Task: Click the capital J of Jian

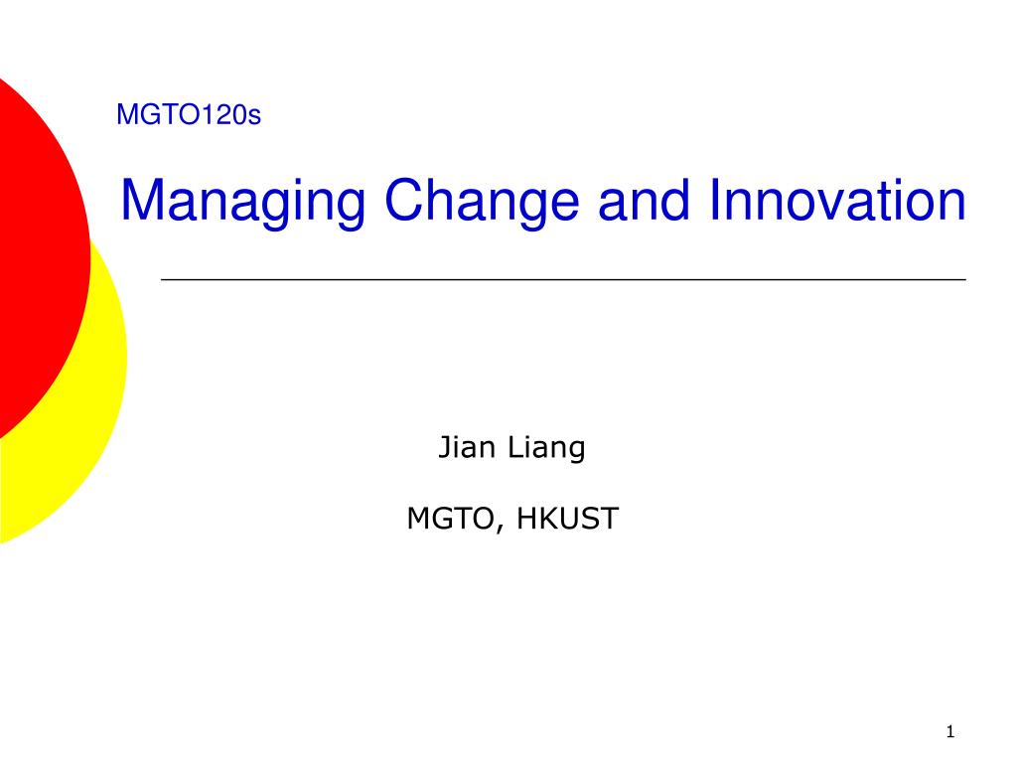Action: [x=445, y=447]
